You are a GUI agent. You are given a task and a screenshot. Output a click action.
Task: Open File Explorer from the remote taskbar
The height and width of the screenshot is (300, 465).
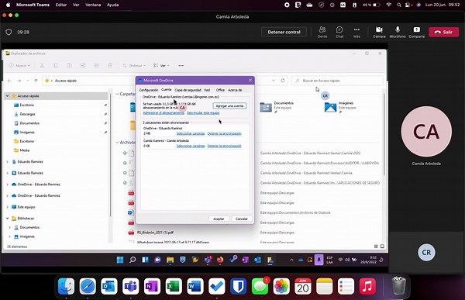(x=170, y=260)
